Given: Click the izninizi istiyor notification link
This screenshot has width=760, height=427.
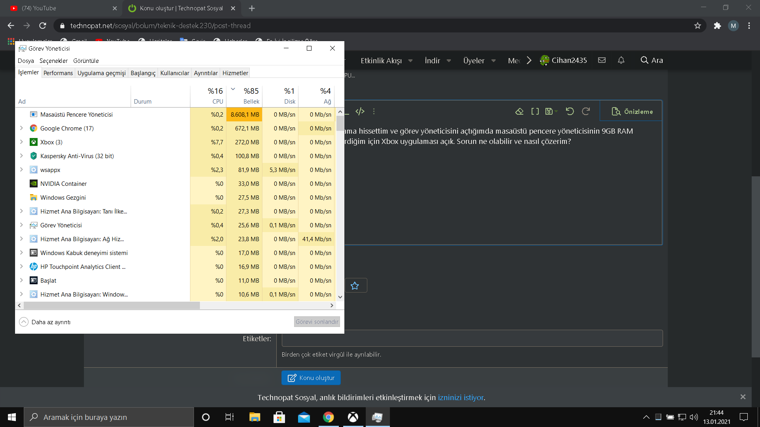Looking at the screenshot, I should 460,397.
